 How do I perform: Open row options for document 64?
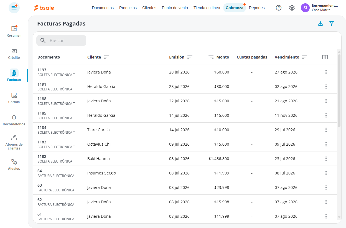tap(326, 173)
